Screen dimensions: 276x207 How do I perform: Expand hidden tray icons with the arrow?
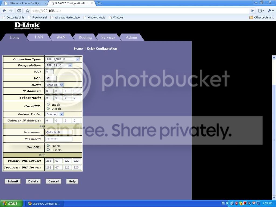click(227, 203)
